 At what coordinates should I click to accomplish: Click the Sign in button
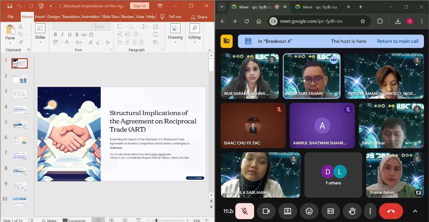(x=139, y=6)
